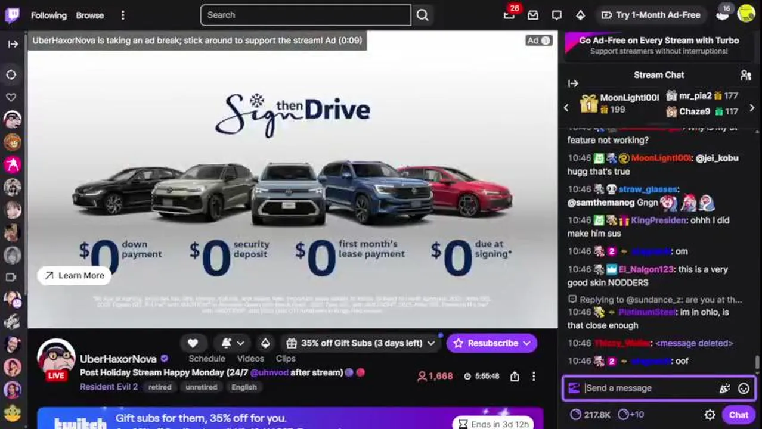The height and width of the screenshot is (429, 762).
Task: Show previous gift leaderboard entry
Action: [x=566, y=108]
